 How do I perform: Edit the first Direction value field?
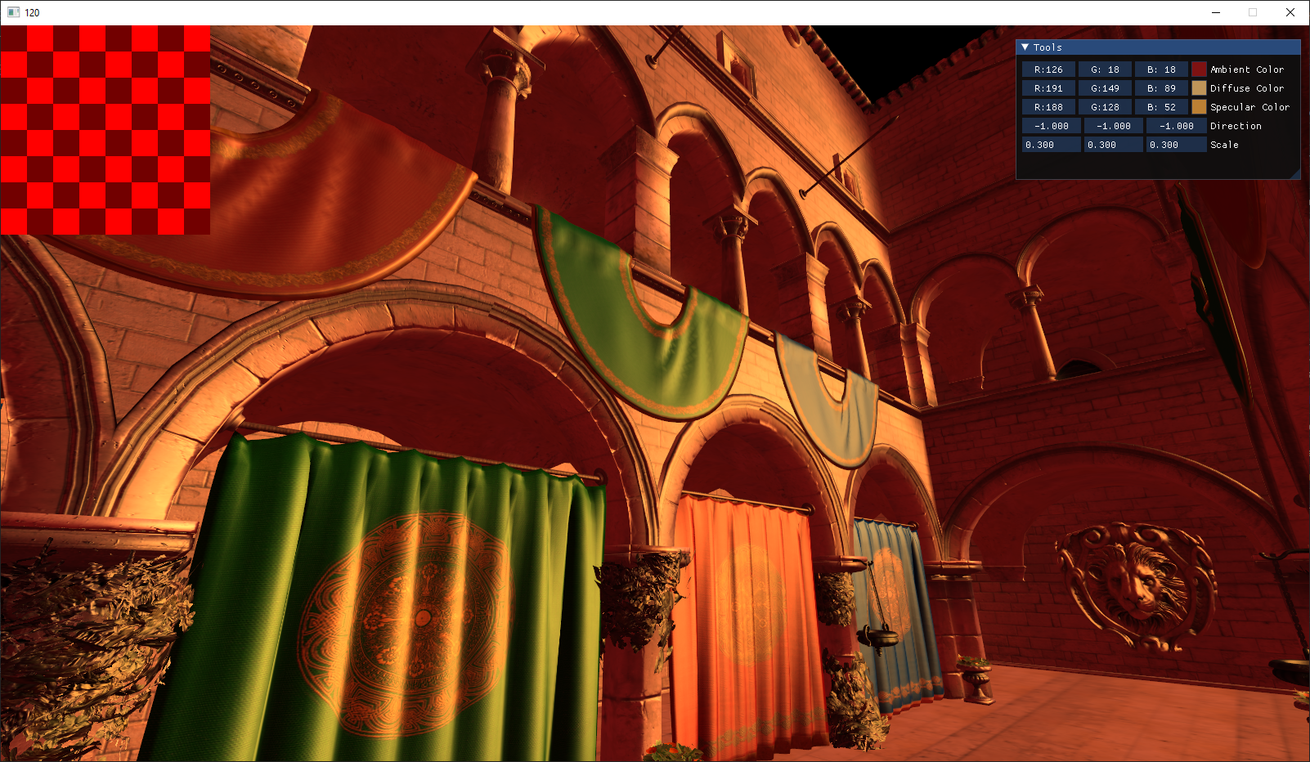(x=1052, y=125)
